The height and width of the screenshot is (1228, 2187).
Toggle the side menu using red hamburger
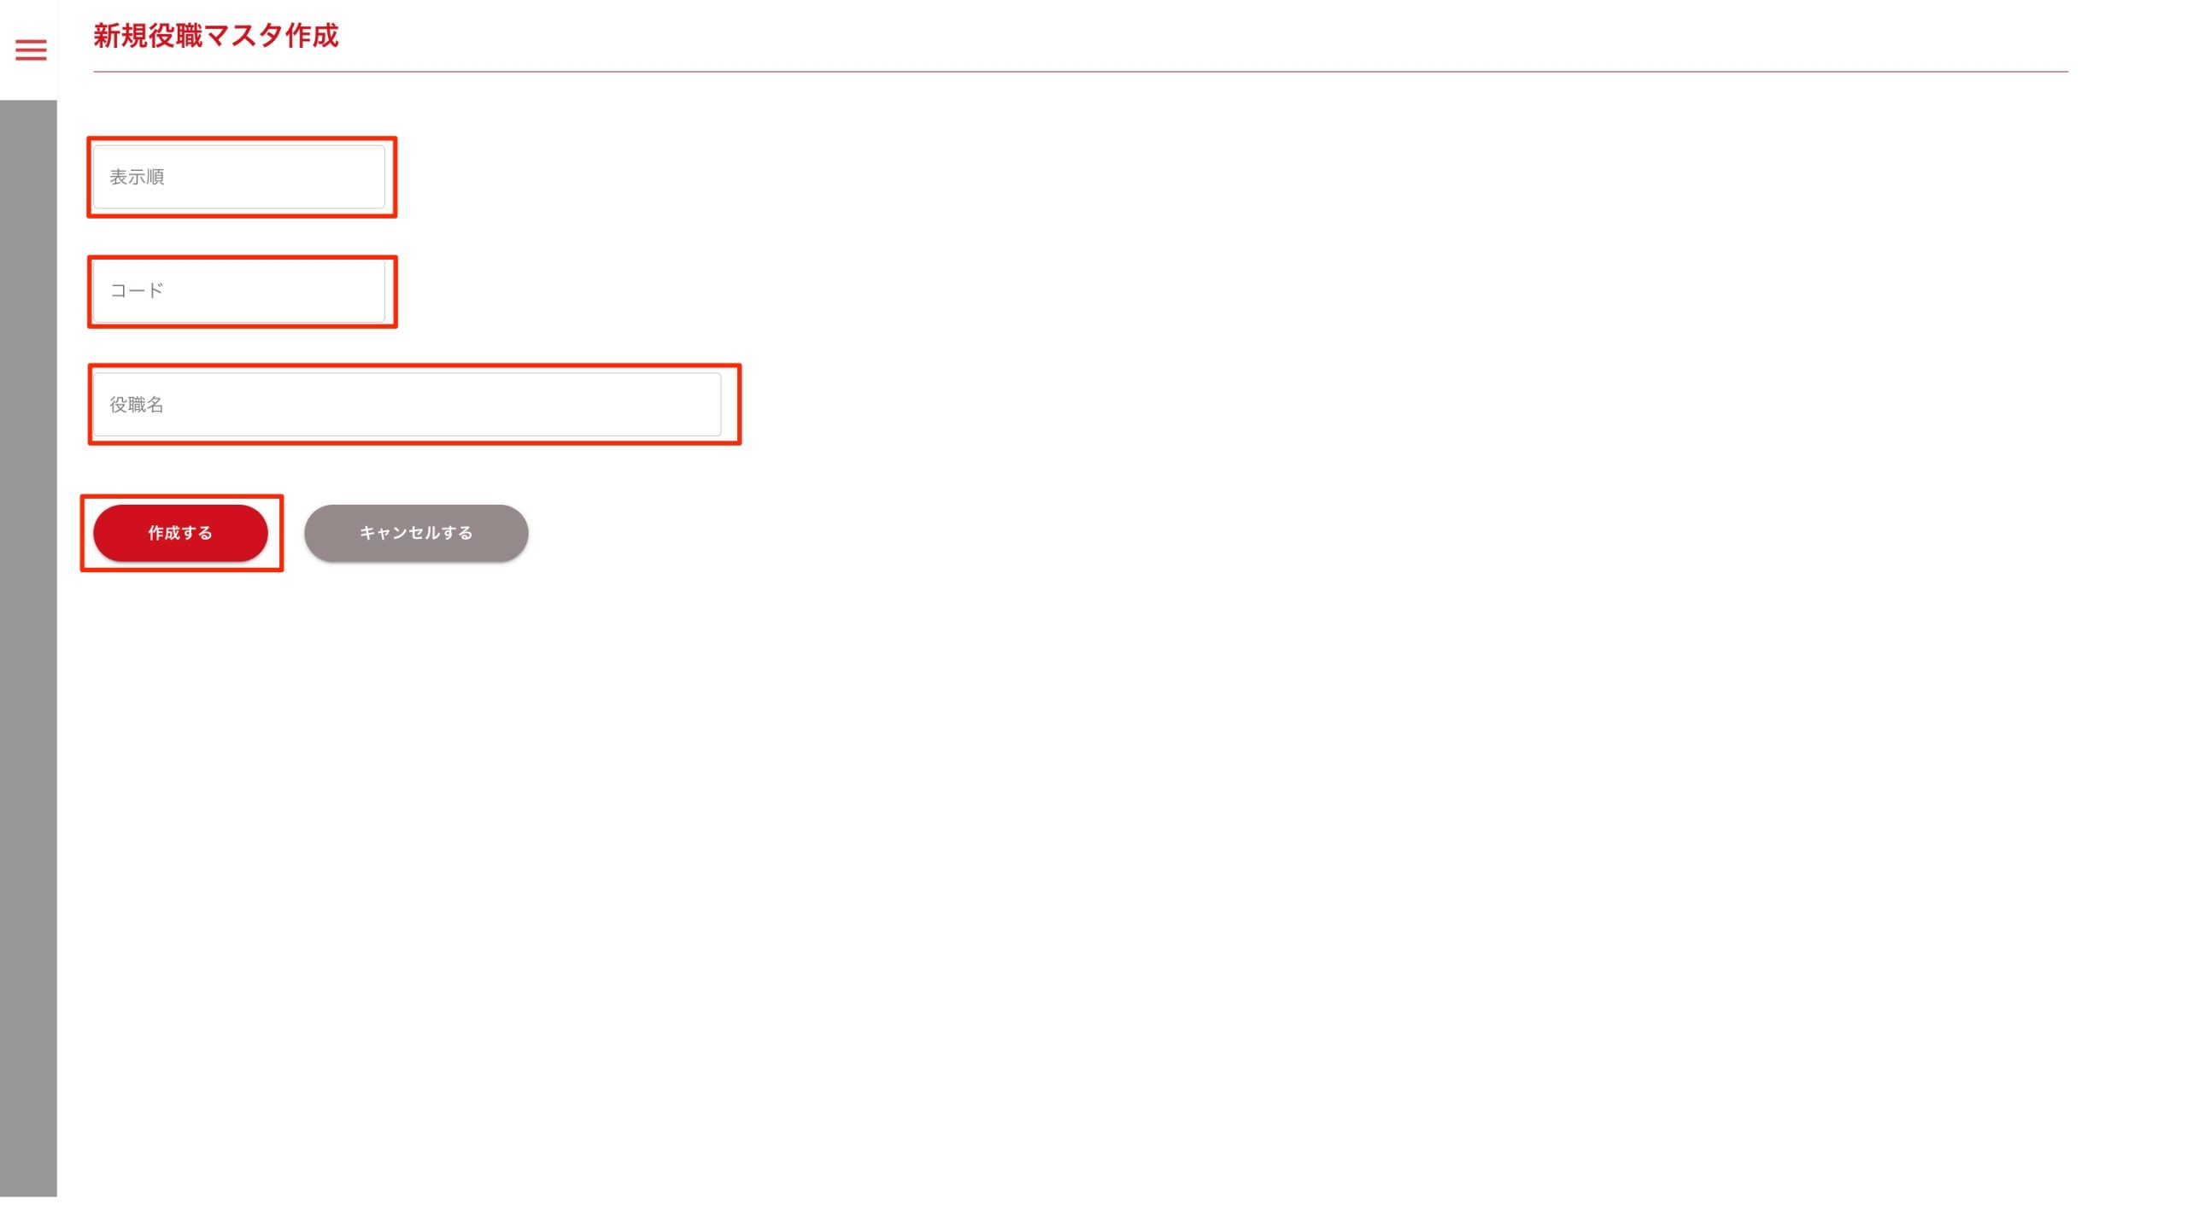31,50
